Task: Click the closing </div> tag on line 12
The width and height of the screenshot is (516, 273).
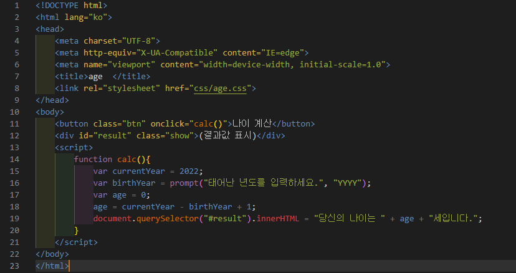Action: (271, 136)
